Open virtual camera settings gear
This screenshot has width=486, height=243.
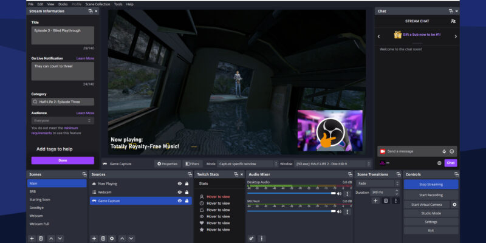pos(454,205)
